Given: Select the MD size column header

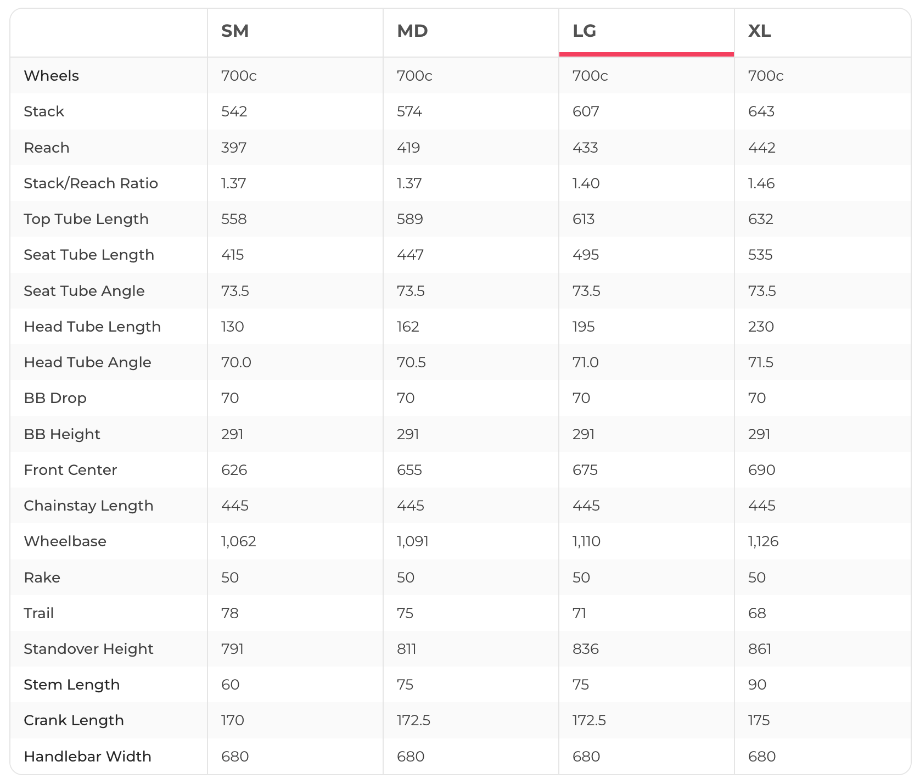Looking at the screenshot, I should [412, 31].
